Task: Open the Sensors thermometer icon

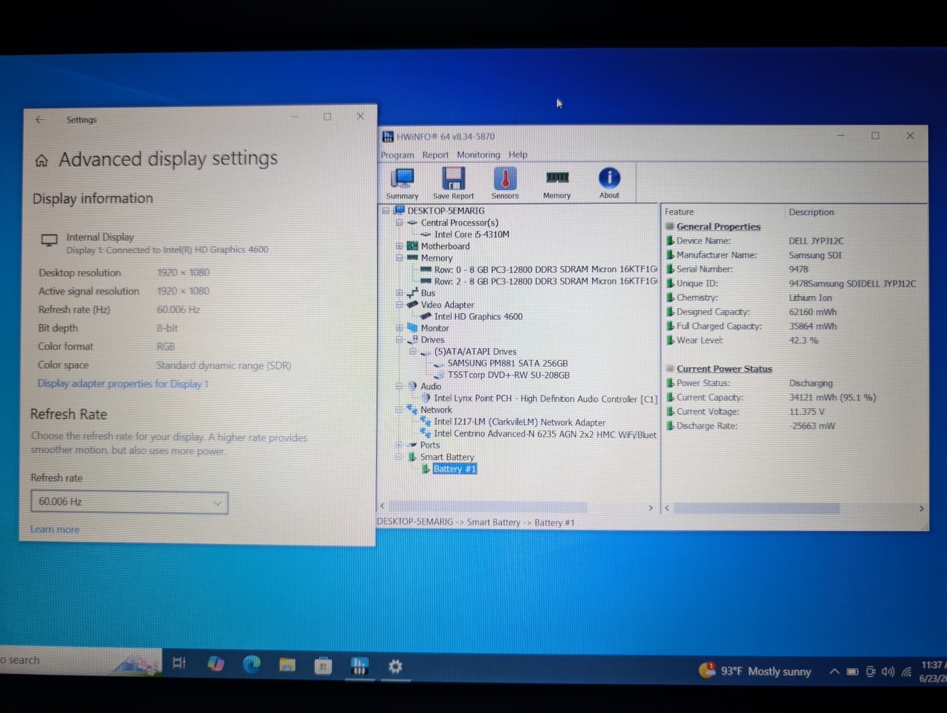Action: pos(505,183)
